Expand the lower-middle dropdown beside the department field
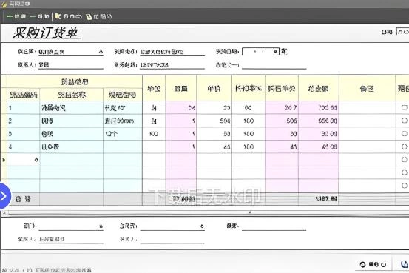409x273 pixels. (x=202, y=226)
